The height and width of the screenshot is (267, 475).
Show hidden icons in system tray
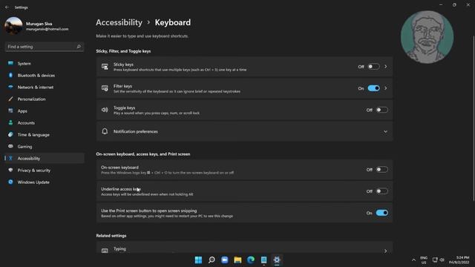[x=413, y=260]
